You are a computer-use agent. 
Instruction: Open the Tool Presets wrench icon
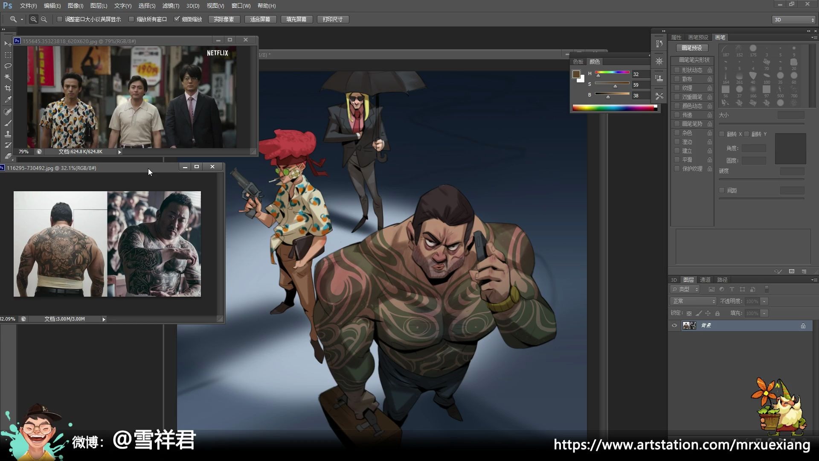(x=659, y=96)
